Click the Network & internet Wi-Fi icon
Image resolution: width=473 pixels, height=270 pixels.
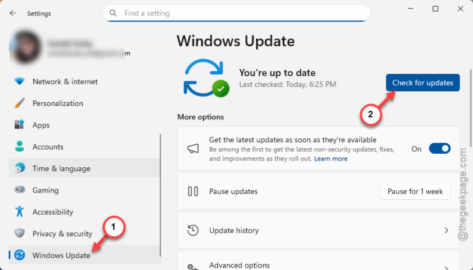click(x=19, y=81)
